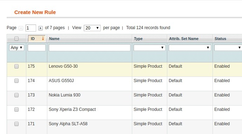Click ID cell 171
This screenshot has width=242, height=134.
31,124
